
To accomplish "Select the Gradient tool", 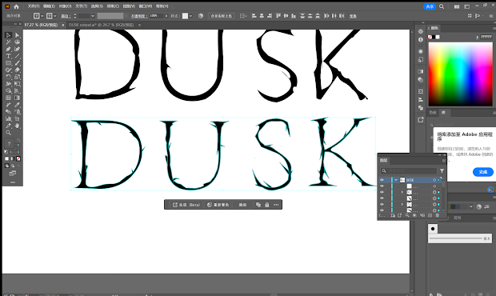I will [17, 98].
